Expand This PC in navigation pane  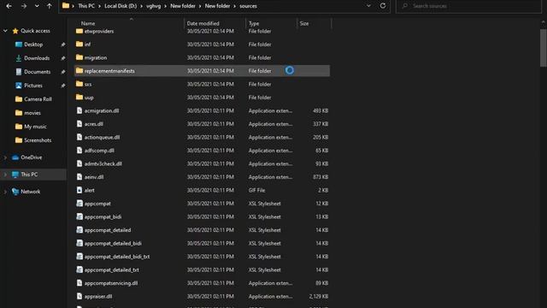[x=5, y=175]
